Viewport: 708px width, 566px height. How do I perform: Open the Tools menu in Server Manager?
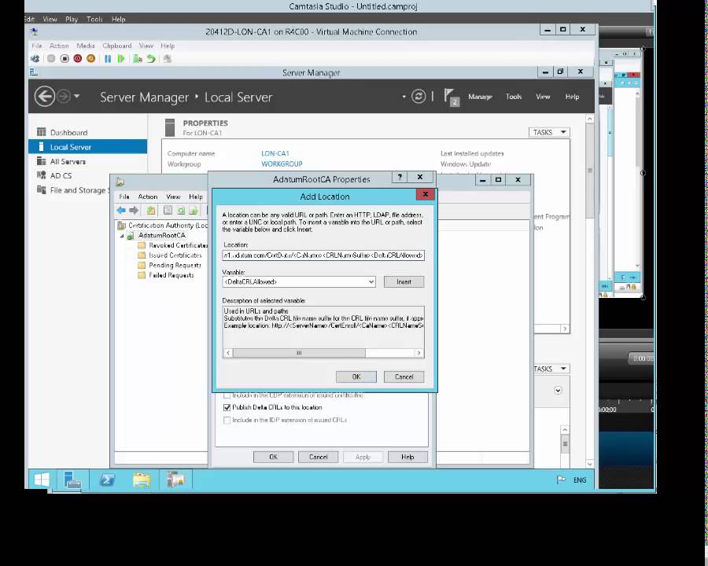coord(514,97)
